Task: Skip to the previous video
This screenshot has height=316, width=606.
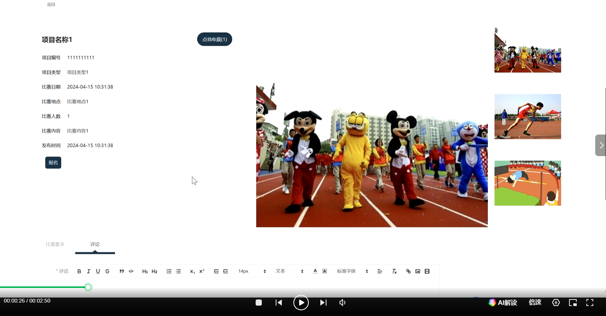Action: tap(279, 303)
